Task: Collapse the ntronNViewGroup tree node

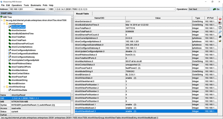Action: coord(4,87)
